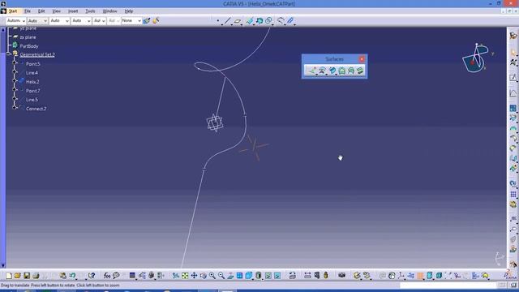Screen dimensions: 519x292
Task: Select the Sweep tool in Surfaces toolbar
Action: pyautogui.click(x=332, y=71)
